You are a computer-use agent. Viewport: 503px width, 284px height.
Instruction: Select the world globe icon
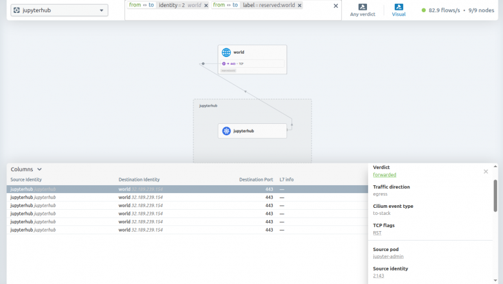pos(226,52)
